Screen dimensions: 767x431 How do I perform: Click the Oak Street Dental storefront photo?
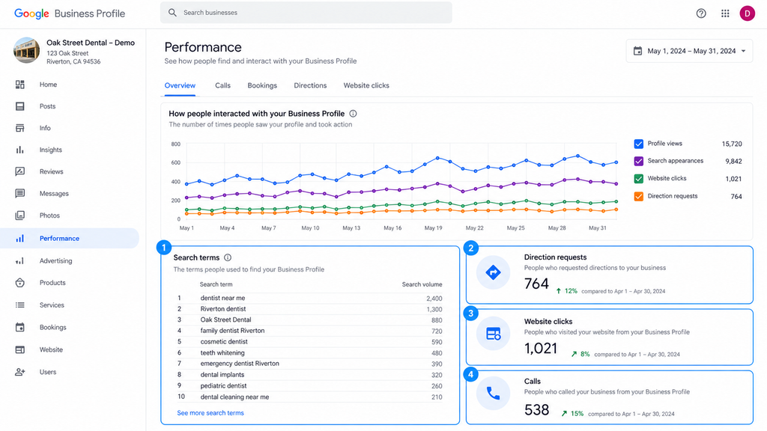click(x=26, y=51)
